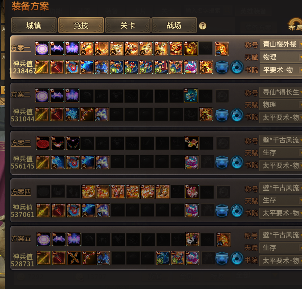Screen dimensions: 302x289
Task: Click the panda pet icon in 方案五
Action: 192,239
